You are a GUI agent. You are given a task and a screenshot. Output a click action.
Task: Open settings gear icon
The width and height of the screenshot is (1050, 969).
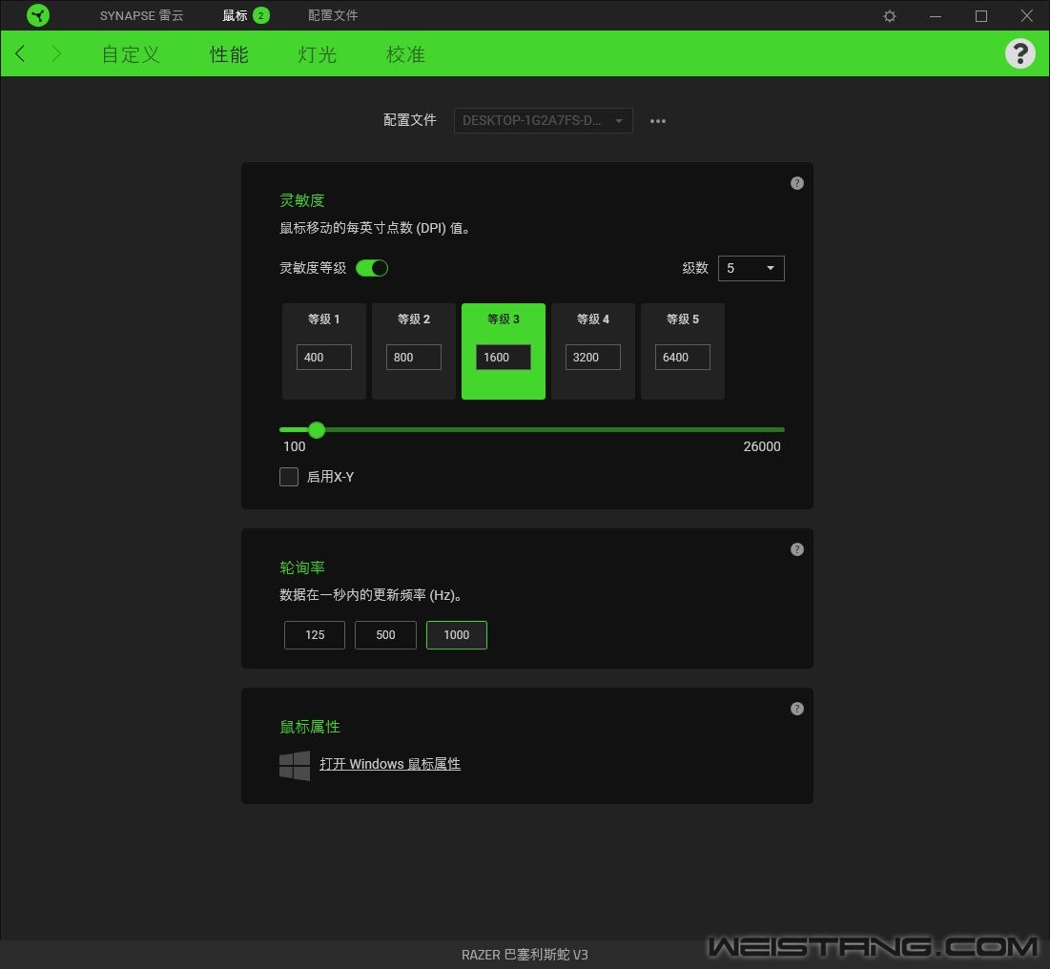pos(889,16)
